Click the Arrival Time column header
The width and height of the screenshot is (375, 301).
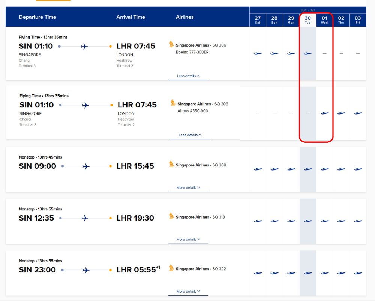[130, 17]
